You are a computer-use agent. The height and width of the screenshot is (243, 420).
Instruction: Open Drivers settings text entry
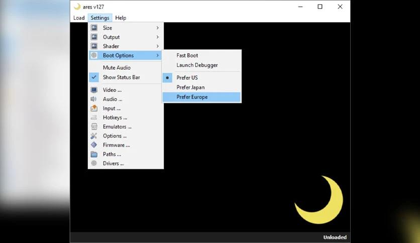114,163
